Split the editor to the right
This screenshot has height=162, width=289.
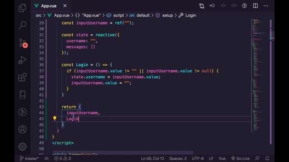[255, 6]
